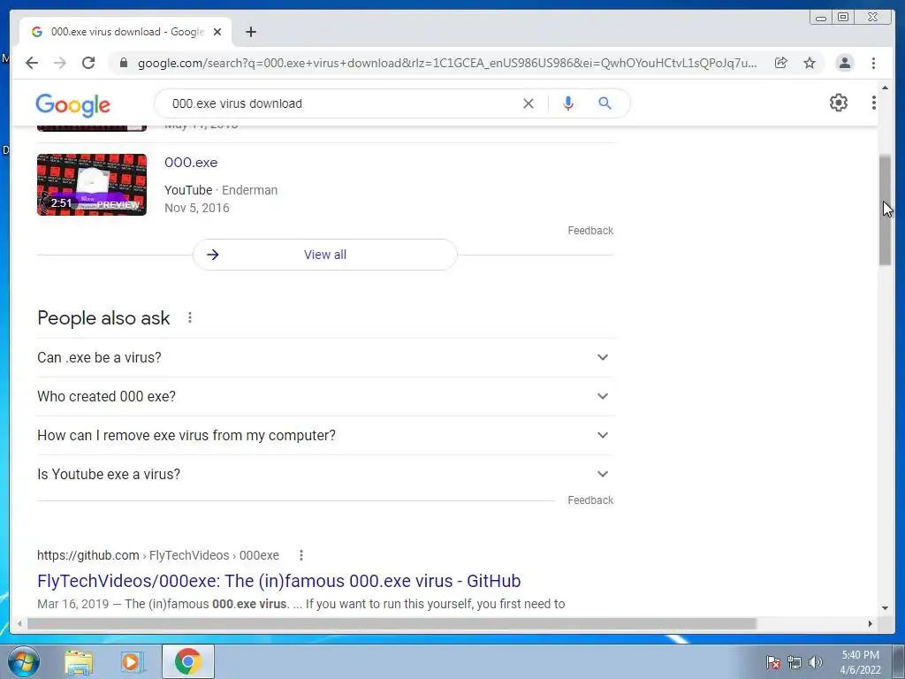The image size is (905, 679).
Task: Open Action Center flag in system tray
Action: point(772,662)
